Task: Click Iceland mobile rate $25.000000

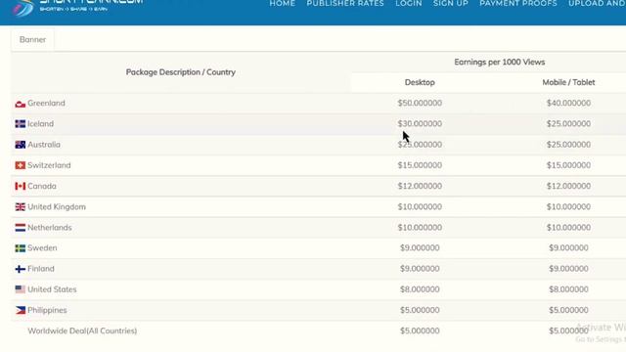Action: (x=568, y=124)
